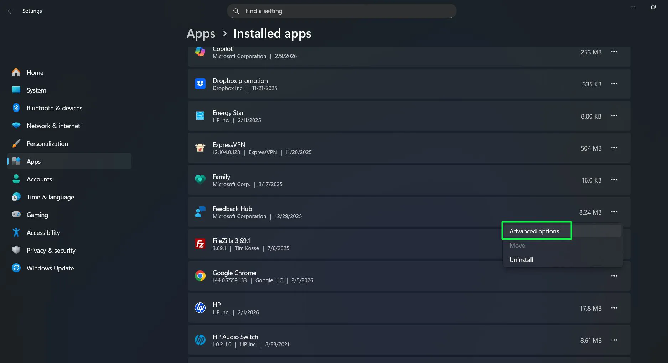The image size is (668, 363).
Task: Open more options for HP Audio Switch
Action: pos(614,340)
